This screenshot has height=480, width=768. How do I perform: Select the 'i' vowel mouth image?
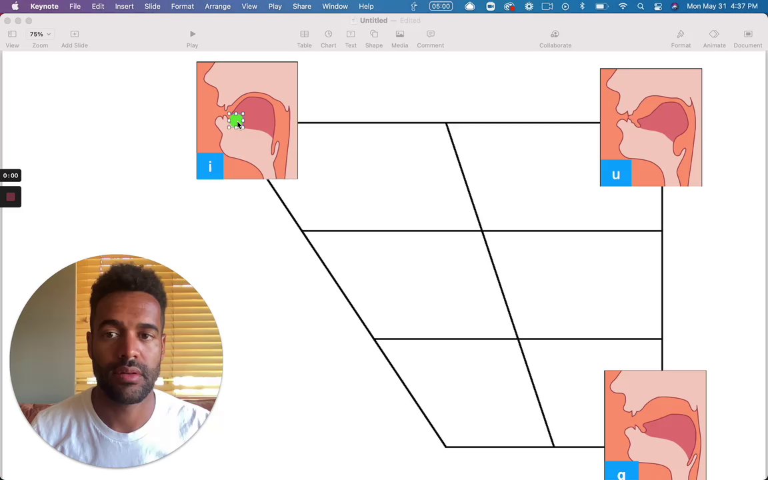(247, 121)
